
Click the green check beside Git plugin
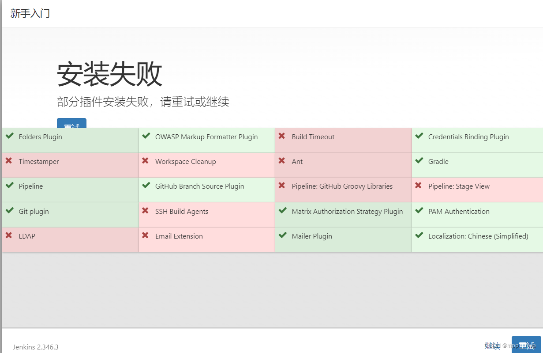click(x=9, y=211)
